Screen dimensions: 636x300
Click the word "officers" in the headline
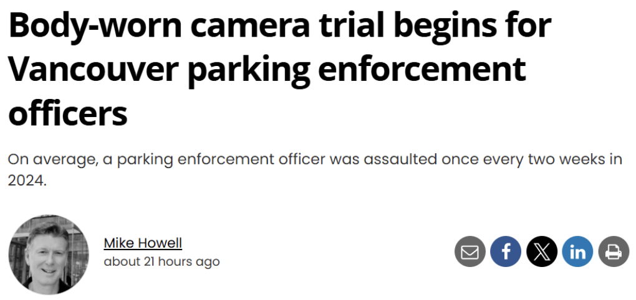tap(68, 113)
